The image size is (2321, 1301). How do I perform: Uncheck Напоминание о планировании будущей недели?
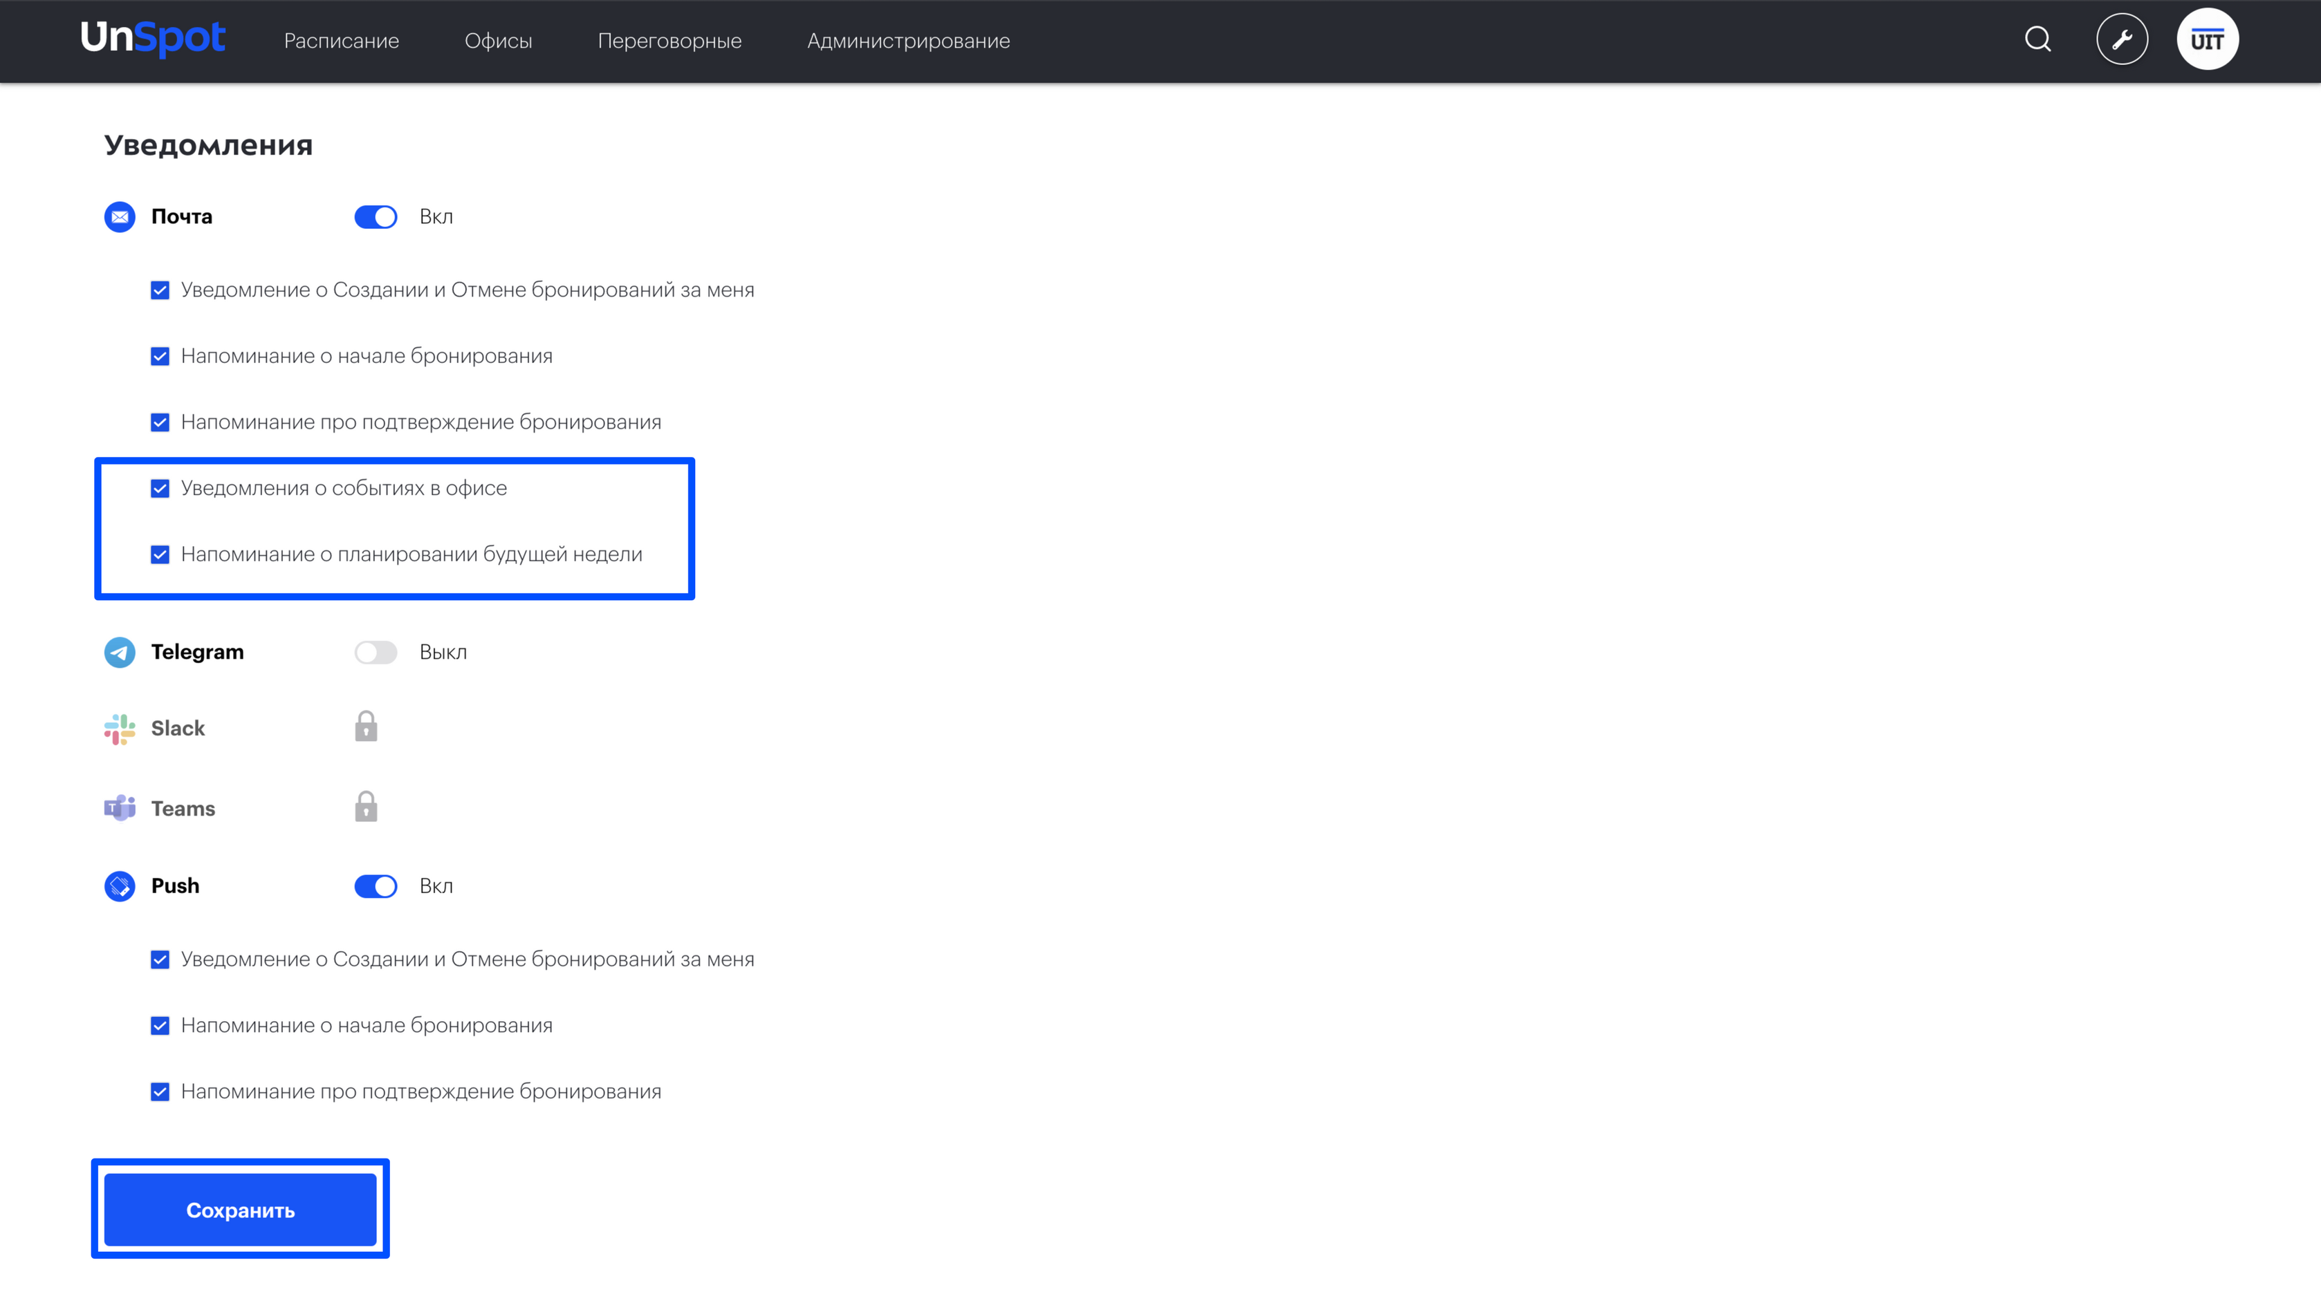pyautogui.click(x=160, y=554)
